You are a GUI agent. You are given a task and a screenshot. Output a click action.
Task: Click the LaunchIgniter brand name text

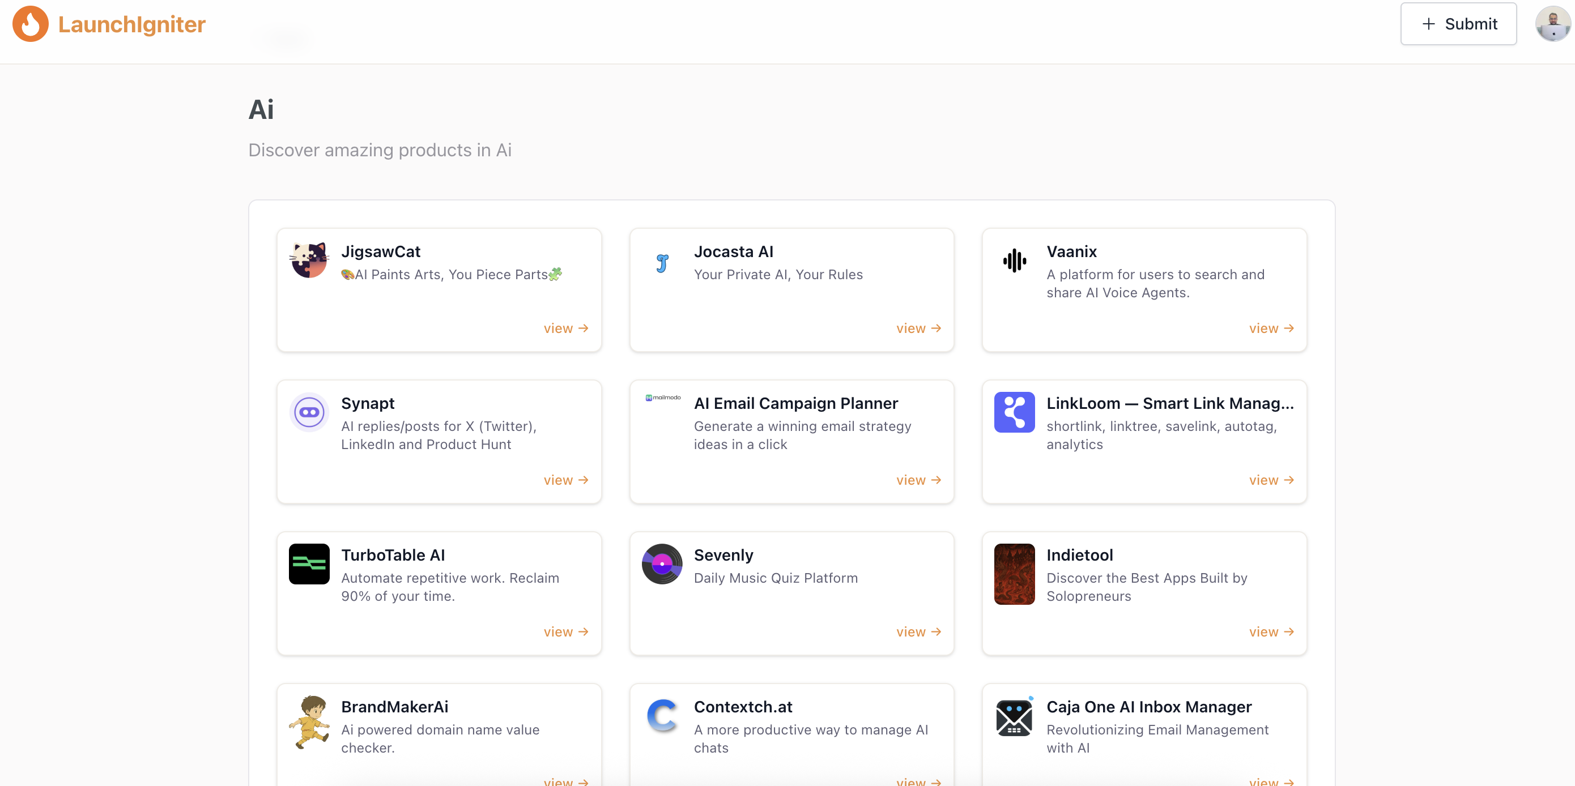coord(131,24)
